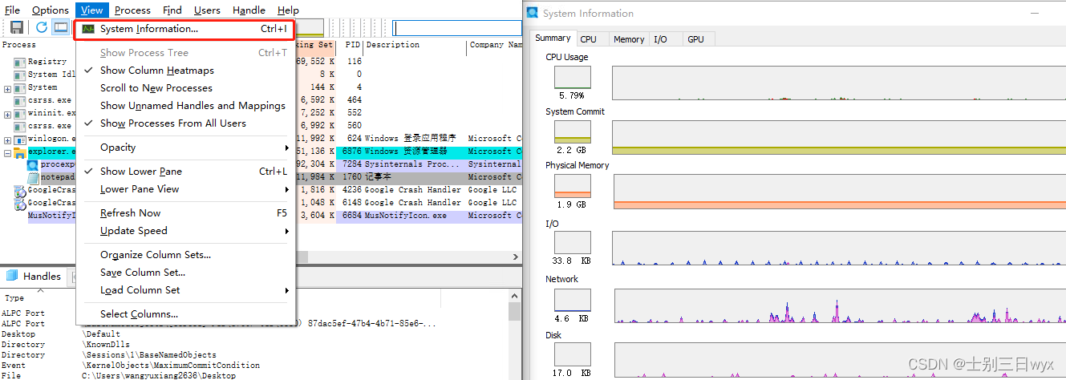Click the Company Name column header

pos(495,45)
